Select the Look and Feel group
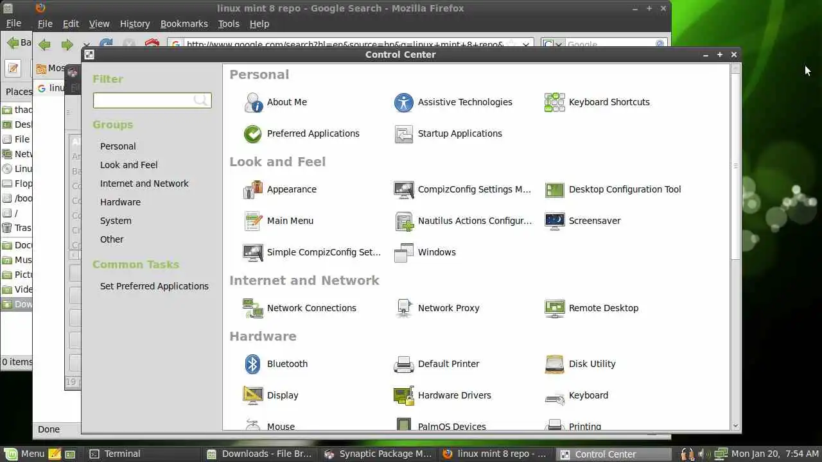Image resolution: width=822 pixels, height=462 pixels. click(129, 165)
